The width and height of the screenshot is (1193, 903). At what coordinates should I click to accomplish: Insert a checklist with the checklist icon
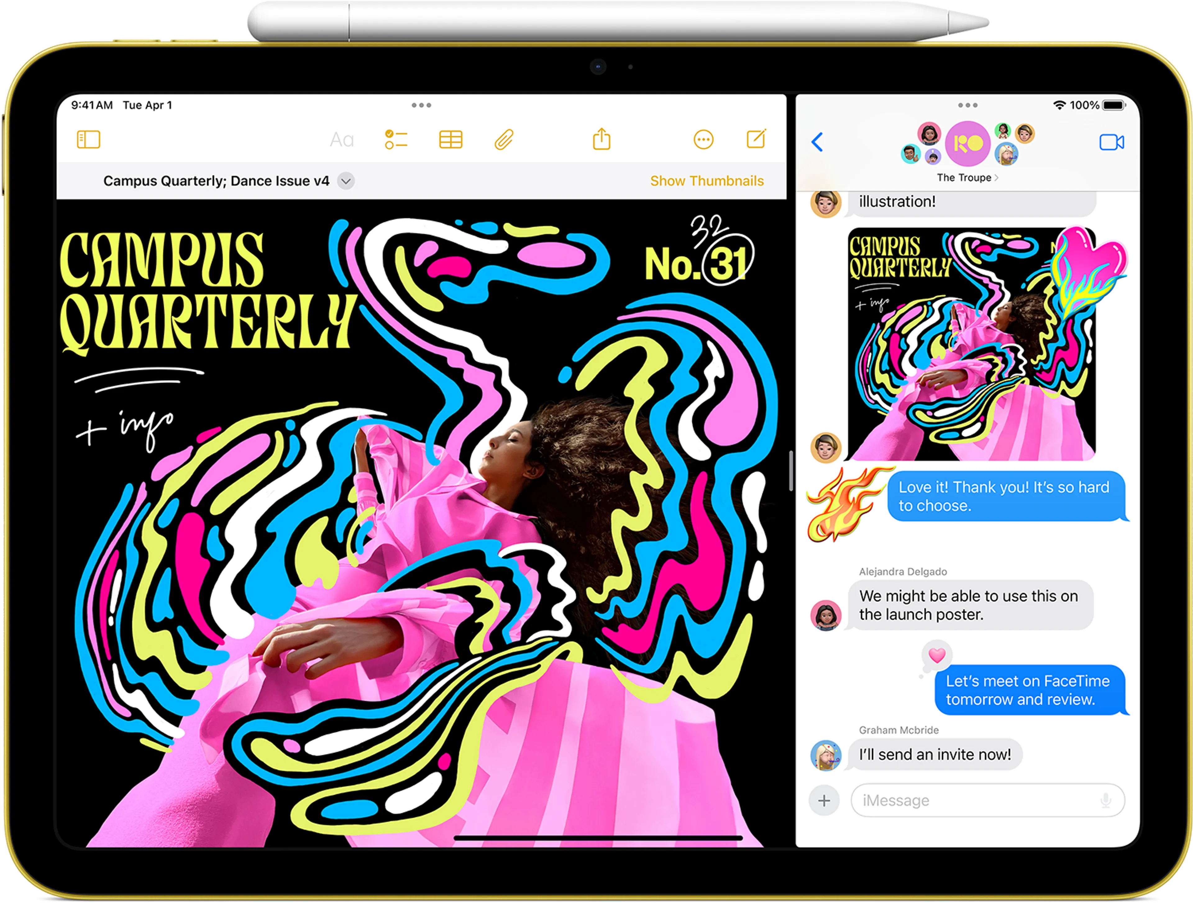coord(396,140)
